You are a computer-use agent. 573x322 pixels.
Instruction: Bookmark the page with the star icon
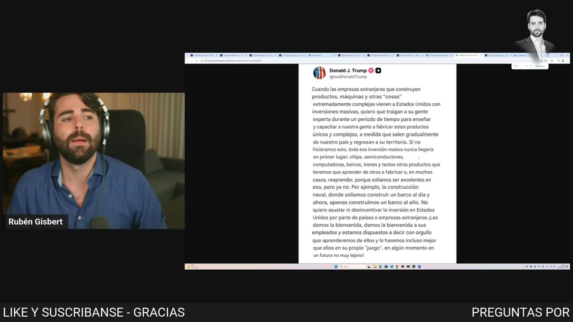click(x=545, y=60)
